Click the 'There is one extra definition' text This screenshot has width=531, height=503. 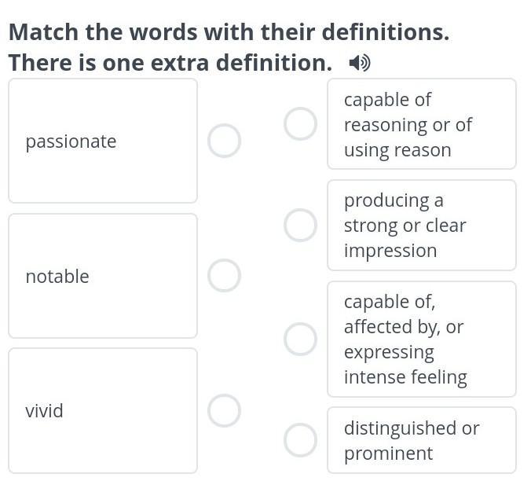coord(170,63)
